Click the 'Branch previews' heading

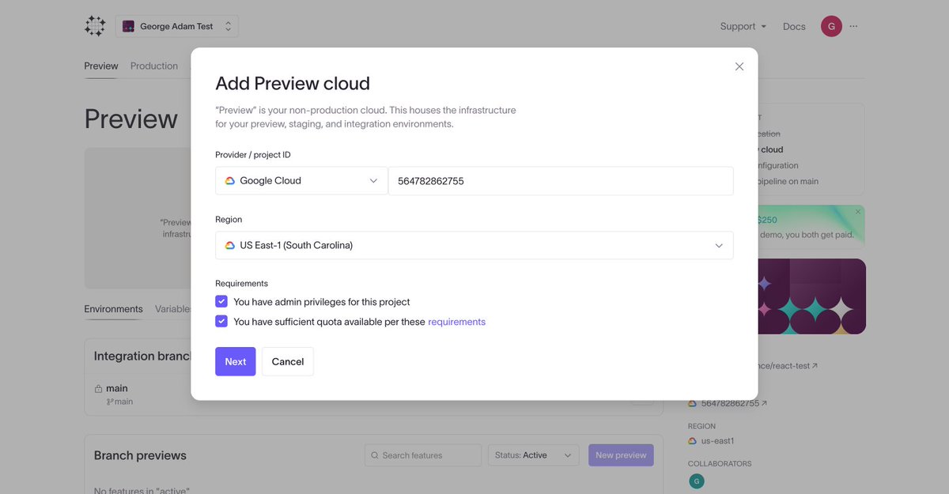click(140, 455)
